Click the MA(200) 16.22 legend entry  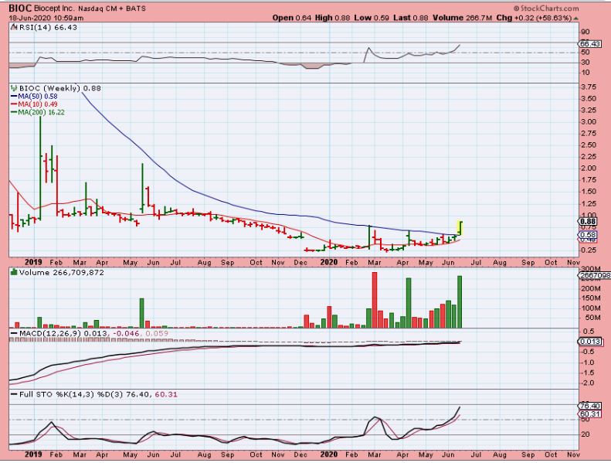[x=37, y=112]
